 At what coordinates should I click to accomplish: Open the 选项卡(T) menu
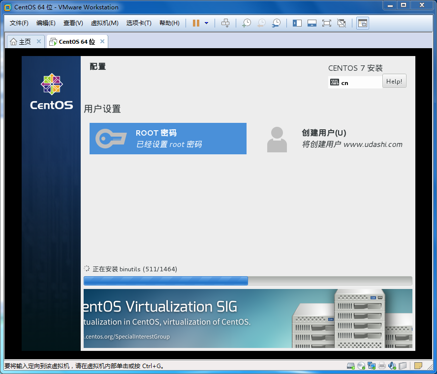(139, 23)
